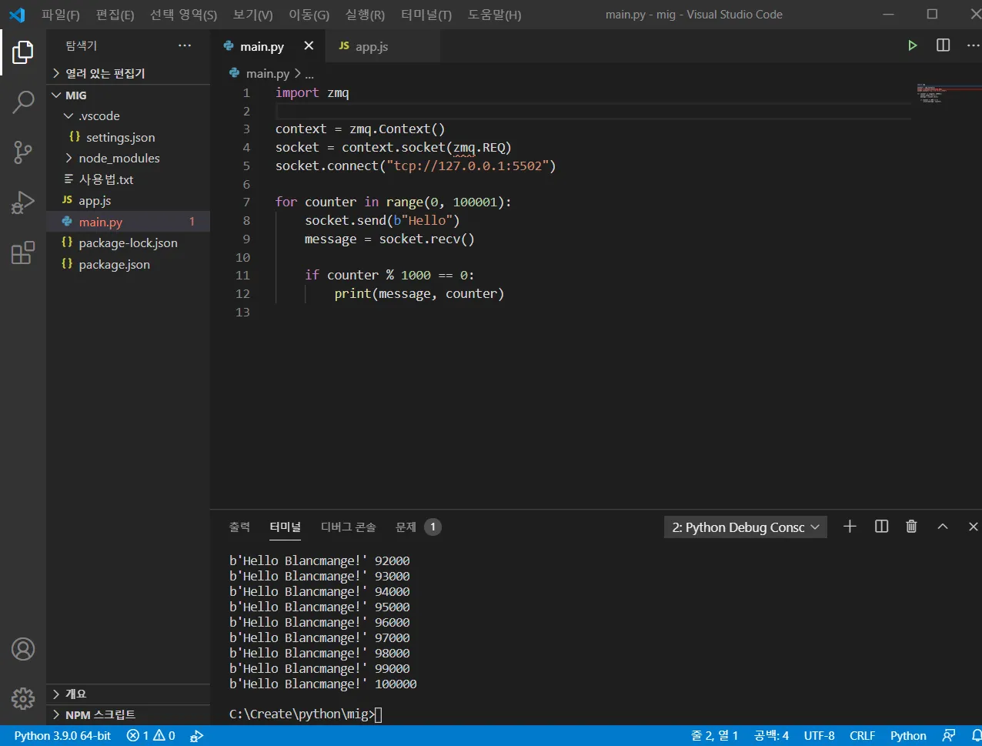Open package.json in the explorer
The width and height of the screenshot is (982, 746).
pos(114,264)
